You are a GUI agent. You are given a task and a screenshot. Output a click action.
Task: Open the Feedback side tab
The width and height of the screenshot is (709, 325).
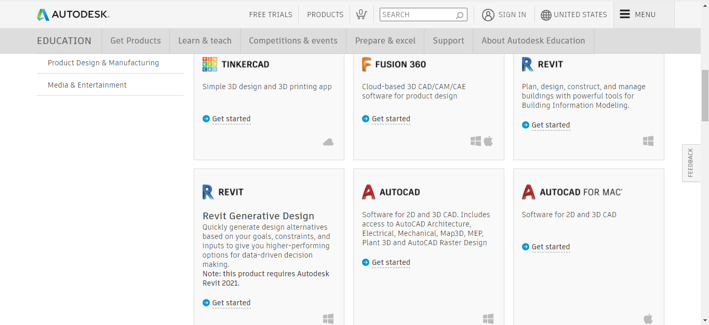[690, 163]
